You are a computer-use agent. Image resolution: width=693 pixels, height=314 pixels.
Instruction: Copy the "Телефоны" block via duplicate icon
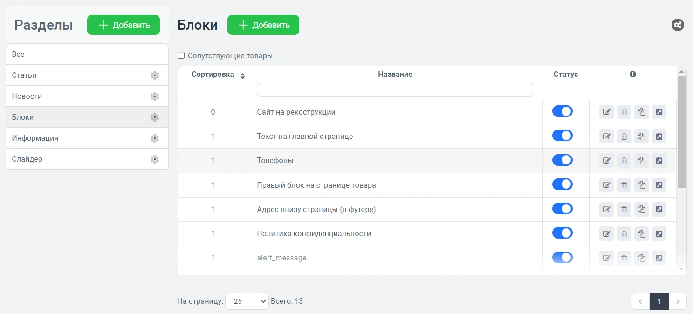point(642,161)
